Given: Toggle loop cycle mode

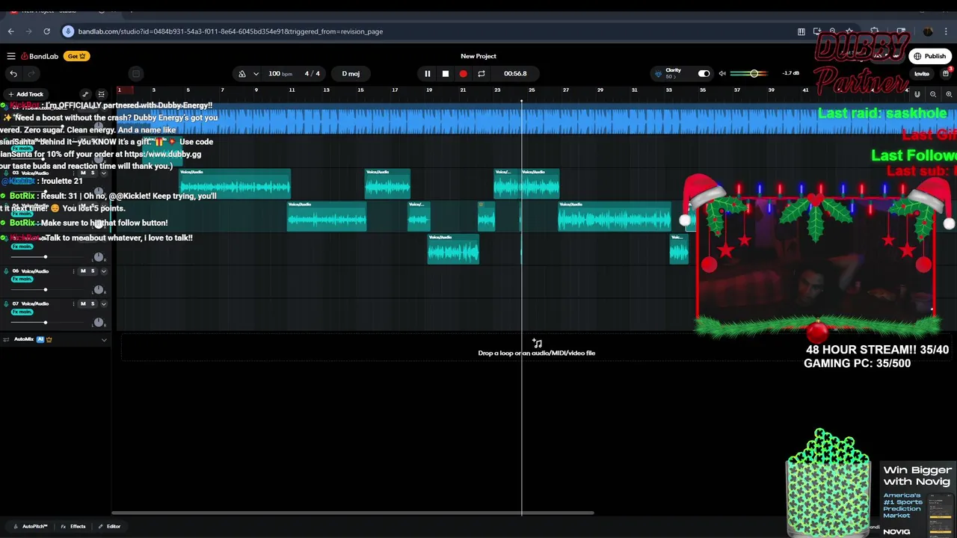Looking at the screenshot, I should point(481,73).
